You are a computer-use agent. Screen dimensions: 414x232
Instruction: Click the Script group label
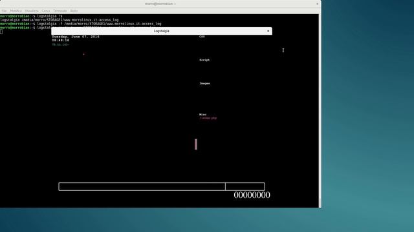coord(204,60)
